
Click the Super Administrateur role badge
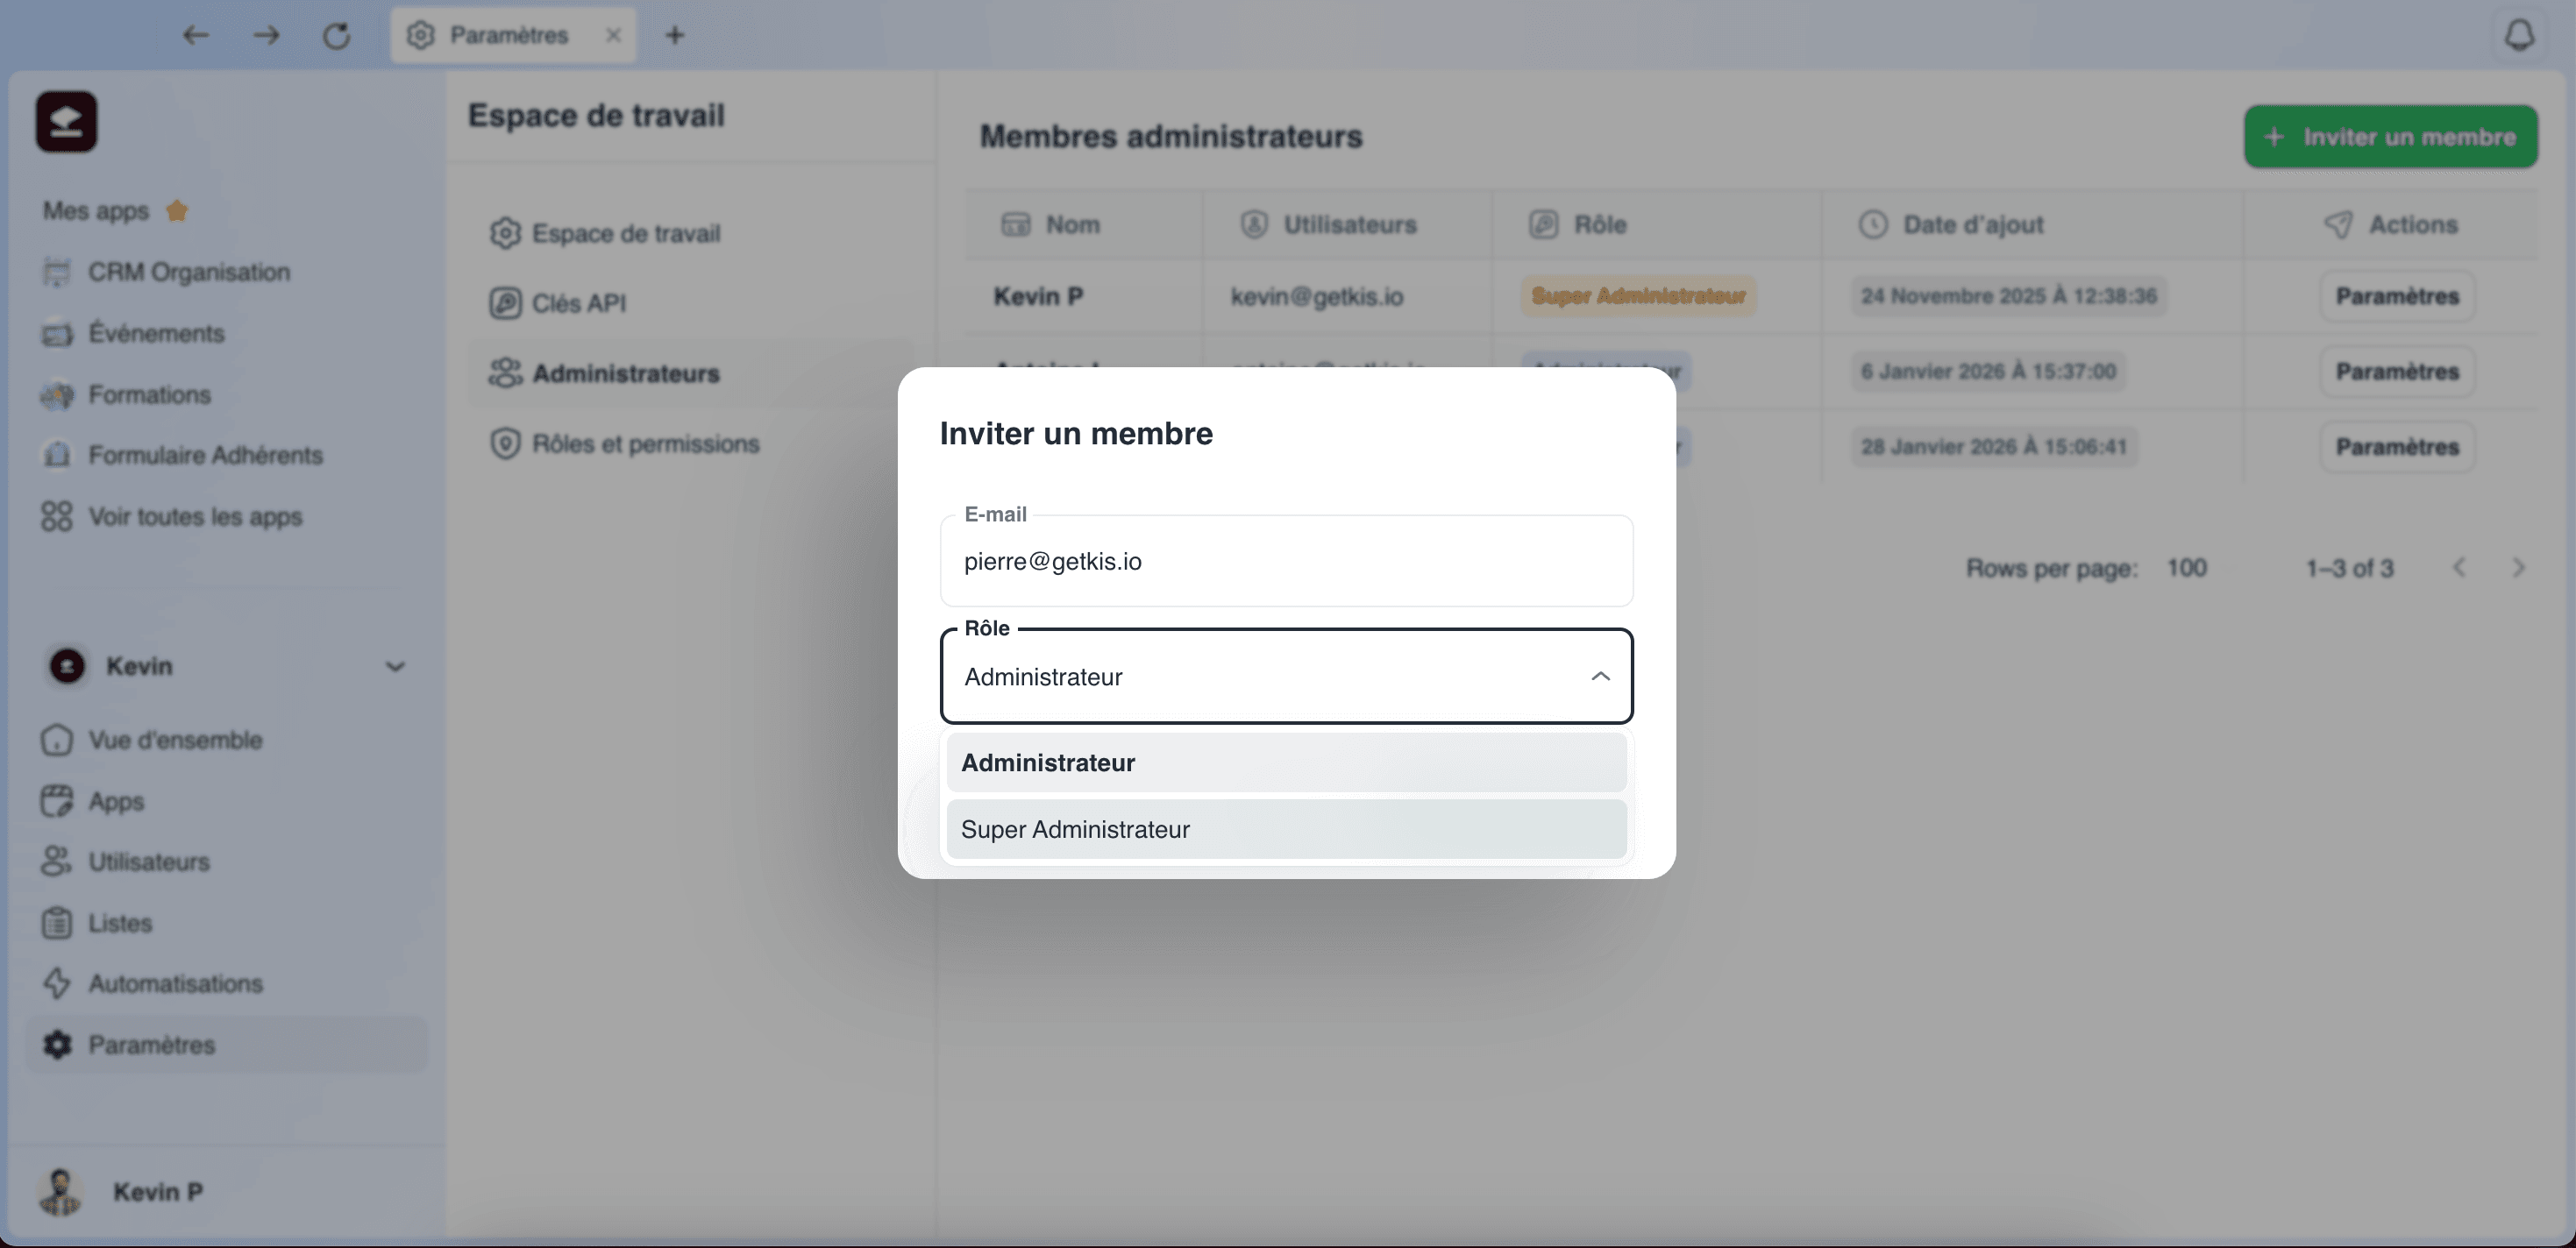point(1638,295)
